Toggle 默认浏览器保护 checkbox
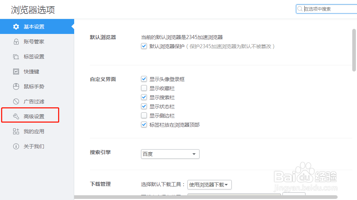This screenshot has width=357, height=200. [x=144, y=46]
